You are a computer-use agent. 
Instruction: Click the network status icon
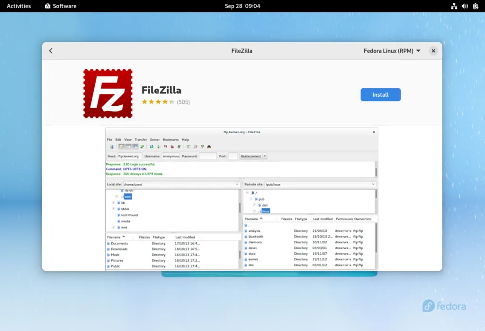[x=454, y=6]
